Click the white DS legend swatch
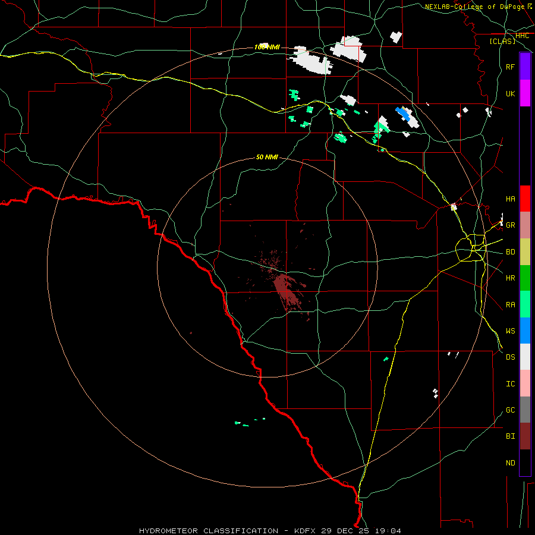Viewport: 535px width, 535px height. tap(525, 357)
